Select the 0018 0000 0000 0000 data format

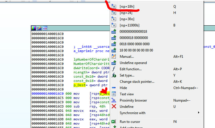(x=134, y=44)
